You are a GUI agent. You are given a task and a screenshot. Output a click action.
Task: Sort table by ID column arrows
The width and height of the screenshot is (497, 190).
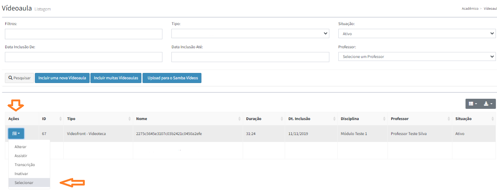(61, 119)
